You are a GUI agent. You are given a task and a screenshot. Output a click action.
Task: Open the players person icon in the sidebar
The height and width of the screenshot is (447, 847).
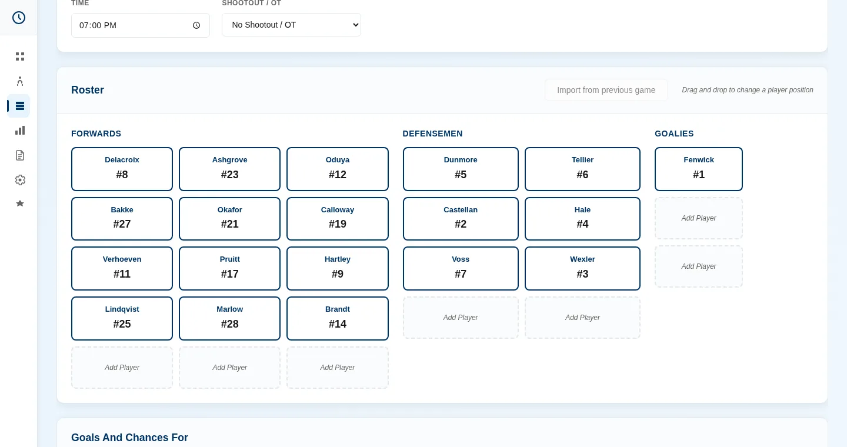[20, 81]
